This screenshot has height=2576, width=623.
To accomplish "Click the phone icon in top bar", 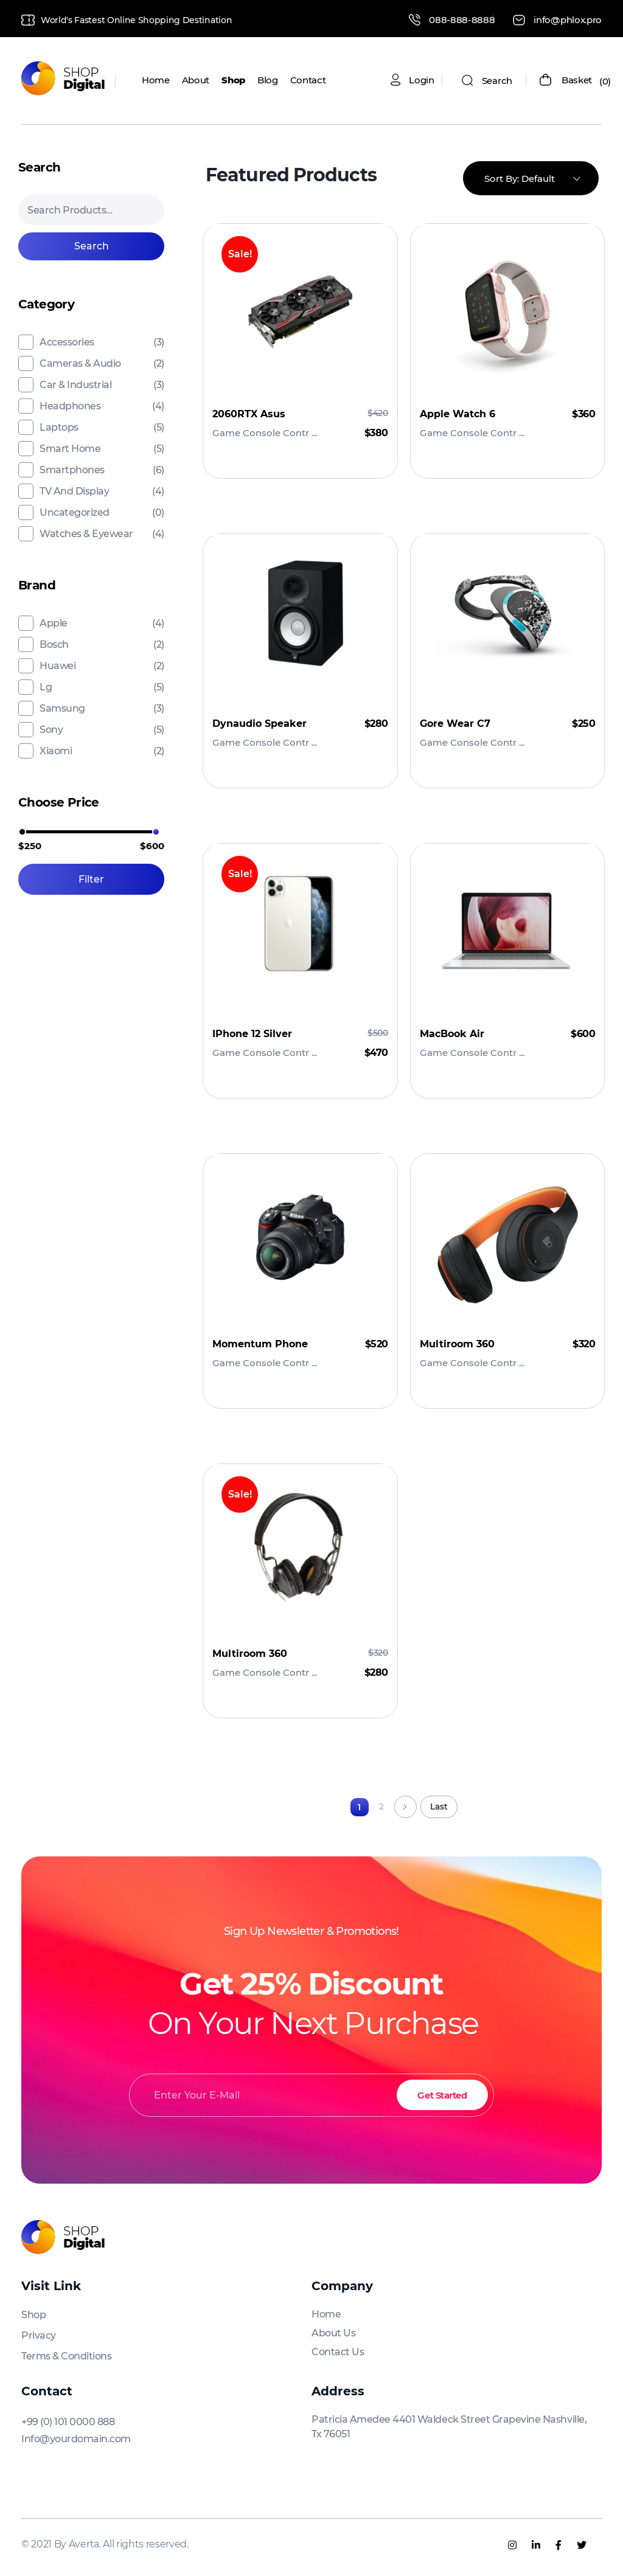I will pyautogui.click(x=414, y=20).
